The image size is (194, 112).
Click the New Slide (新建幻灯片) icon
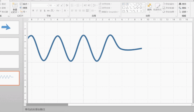(15, 5)
